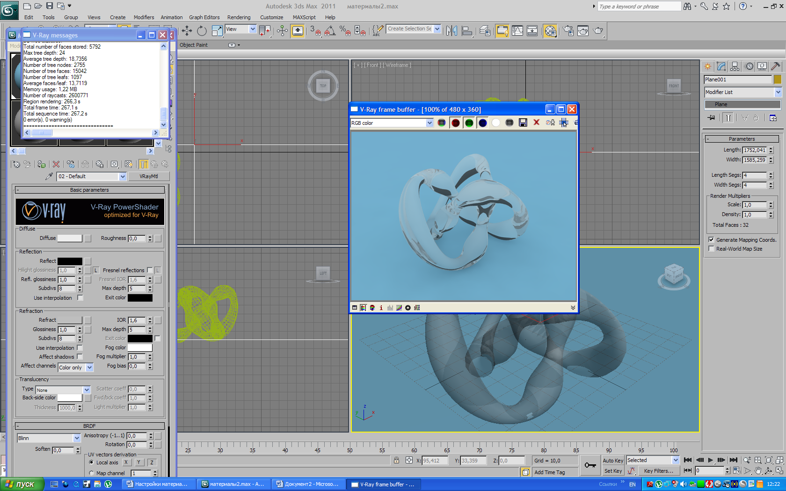This screenshot has width=786, height=491.
Task: Click the Diffuse color swatch
Action: pos(70,238)
